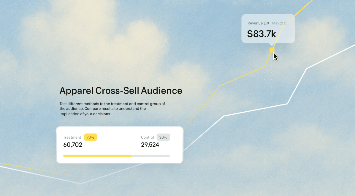
Task: Click the description paragraph below the heading
Action: 112,109
